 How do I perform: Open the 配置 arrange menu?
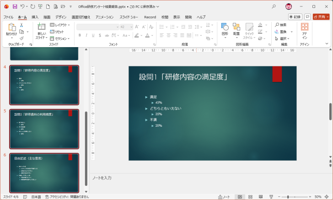point(236,31)
